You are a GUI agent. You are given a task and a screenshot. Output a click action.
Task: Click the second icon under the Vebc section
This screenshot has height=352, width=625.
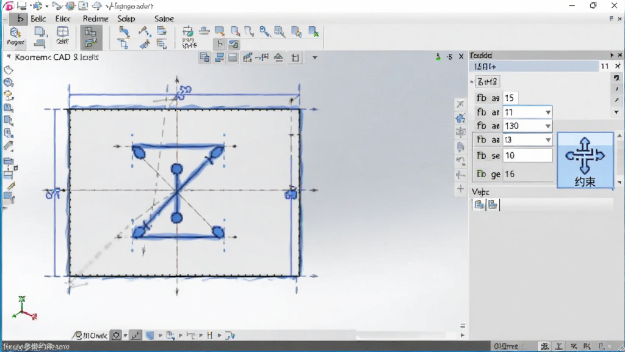point(493,205)
